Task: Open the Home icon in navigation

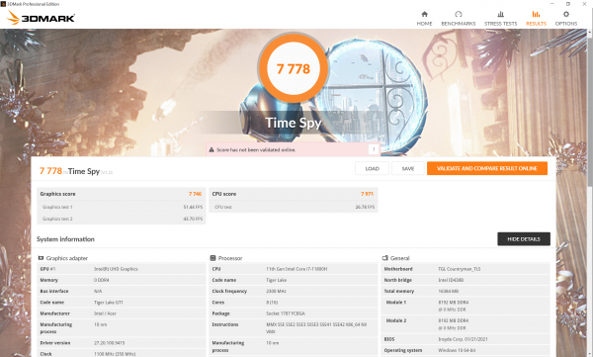Action: 424,15
